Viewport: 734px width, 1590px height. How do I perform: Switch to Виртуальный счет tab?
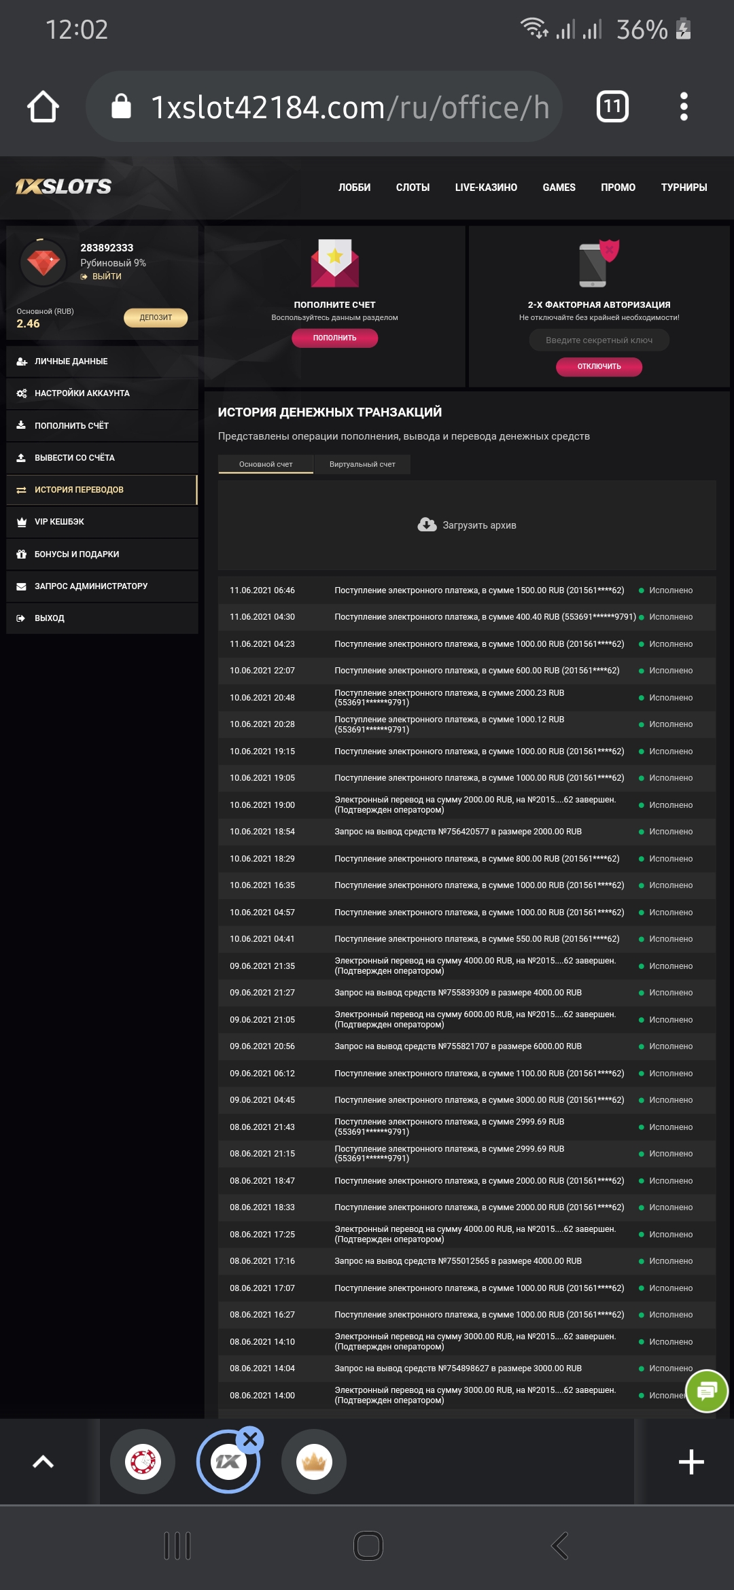362,464
